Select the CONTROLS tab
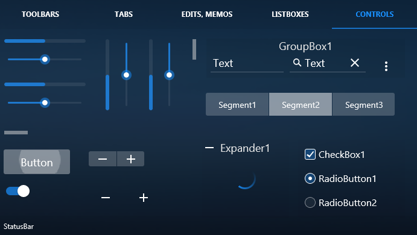The image size is (417, 235). tap(375, 14)
